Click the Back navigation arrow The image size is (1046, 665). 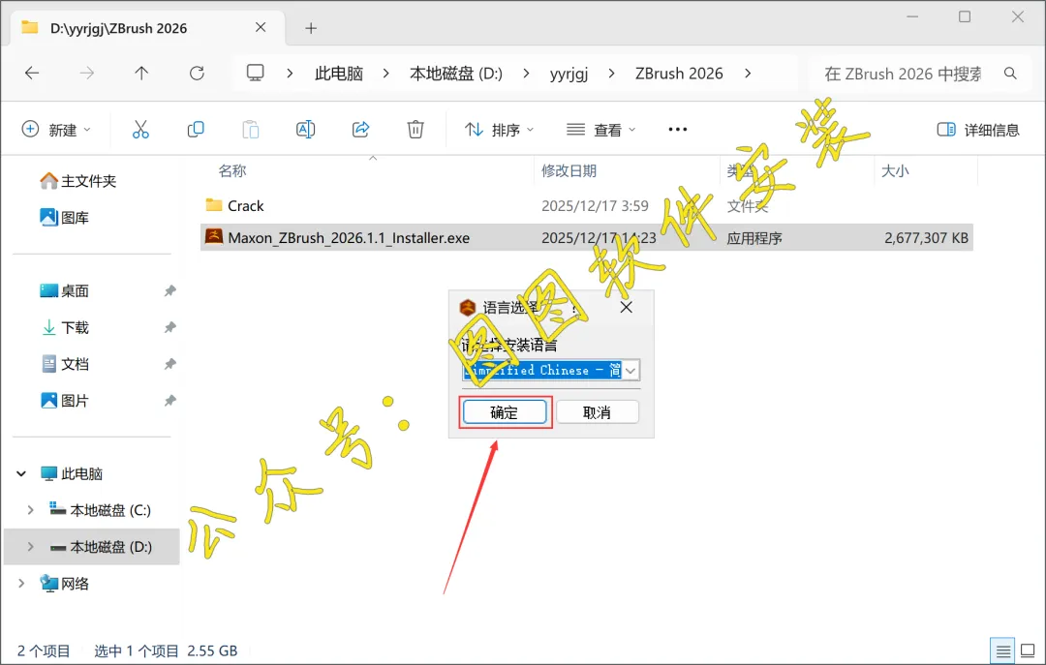click(32, 74)
